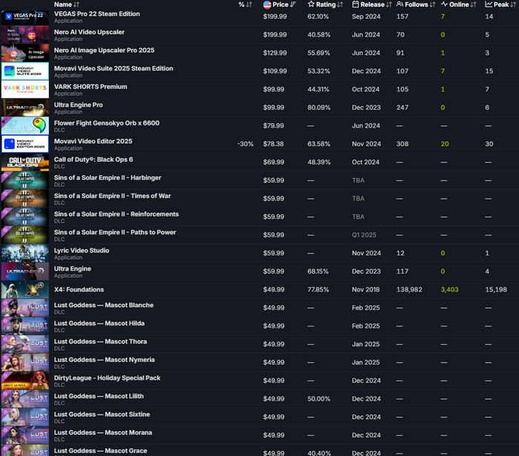Viewport: 519px width, 456px height.
Task: Click the Rating thumbs-up icon header
Action: (x=311, y=4)
